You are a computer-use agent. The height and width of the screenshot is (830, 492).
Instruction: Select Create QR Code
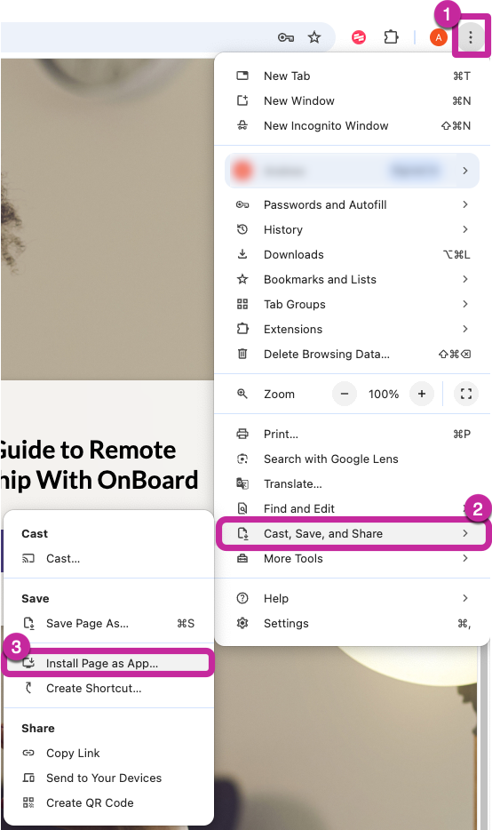point(107,803)
